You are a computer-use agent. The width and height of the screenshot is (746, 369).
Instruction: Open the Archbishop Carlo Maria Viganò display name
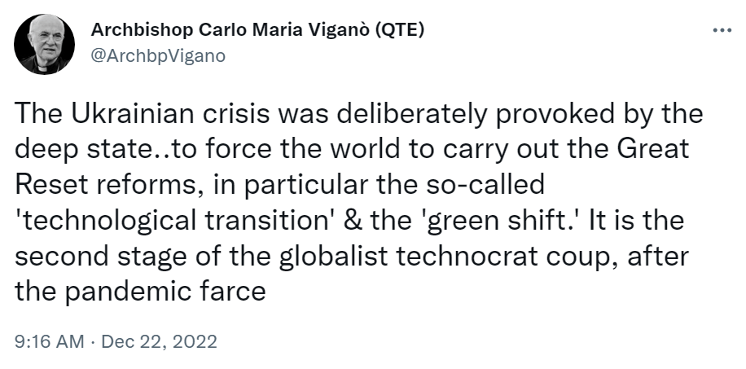click(x=230, y=32)
